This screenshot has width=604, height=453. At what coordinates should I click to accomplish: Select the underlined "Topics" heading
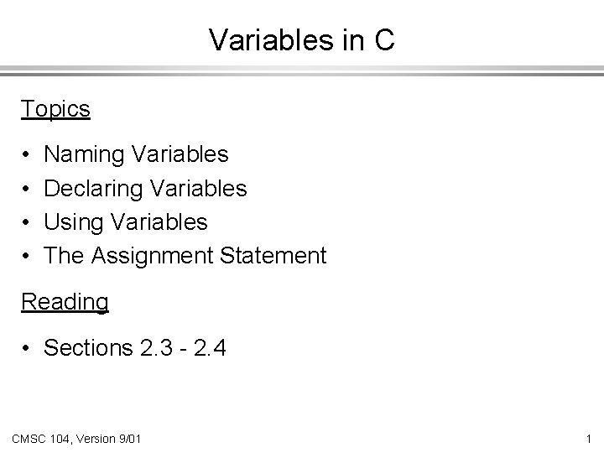(x=55, y=108)
